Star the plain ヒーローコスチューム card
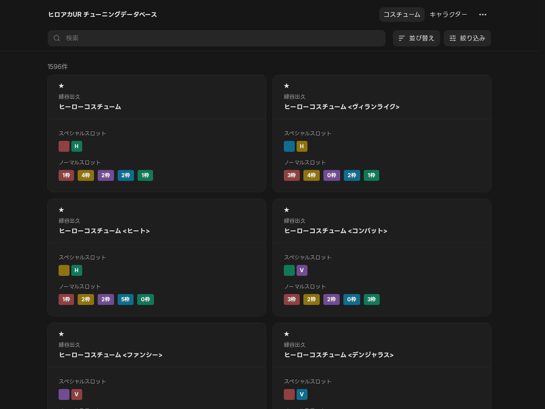 61,86
